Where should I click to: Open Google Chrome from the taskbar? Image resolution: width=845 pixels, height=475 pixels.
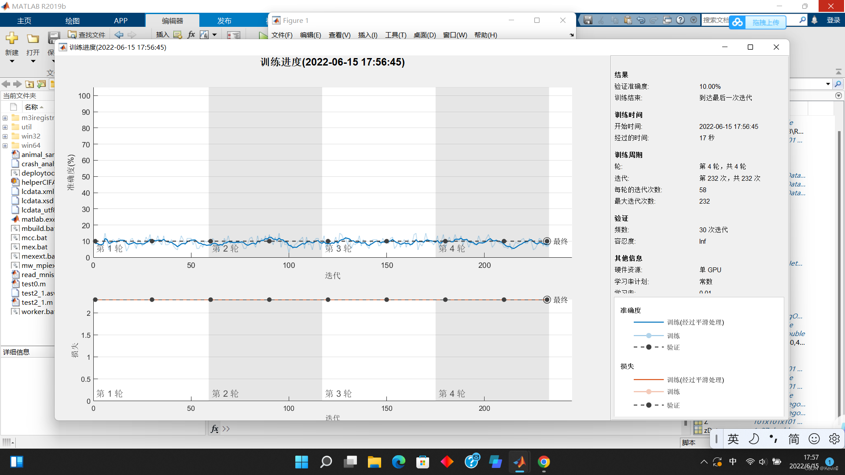click(544, 462)
